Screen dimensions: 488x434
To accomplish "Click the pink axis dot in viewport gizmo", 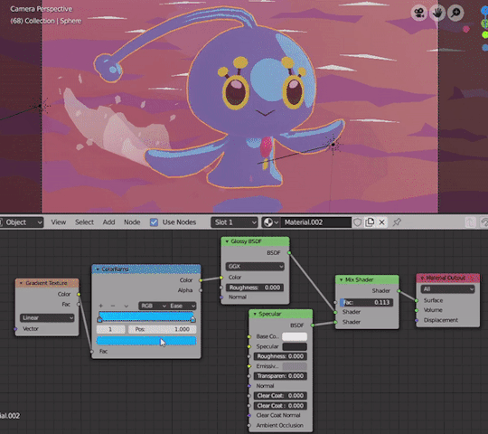I will [466, 29].
